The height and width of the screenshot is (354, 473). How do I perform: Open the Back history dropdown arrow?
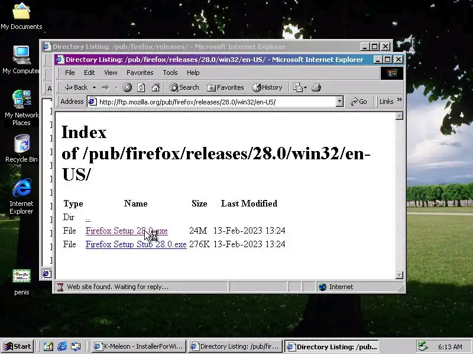tap(94, 87)
